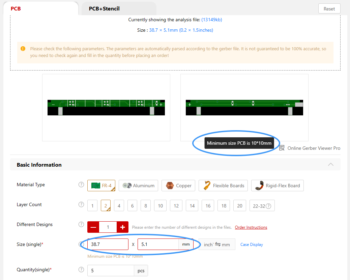The image size is (350, 280).
Task: Click the board width field showing 38.7
Action: [108, 244]
